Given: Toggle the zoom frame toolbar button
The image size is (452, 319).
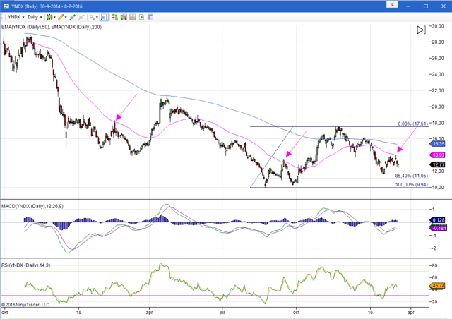Looking at the screenshot, I should point(104,17).
